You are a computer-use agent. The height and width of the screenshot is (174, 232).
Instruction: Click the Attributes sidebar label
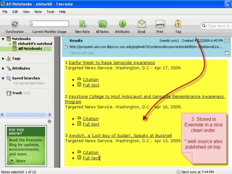(21, 68)
